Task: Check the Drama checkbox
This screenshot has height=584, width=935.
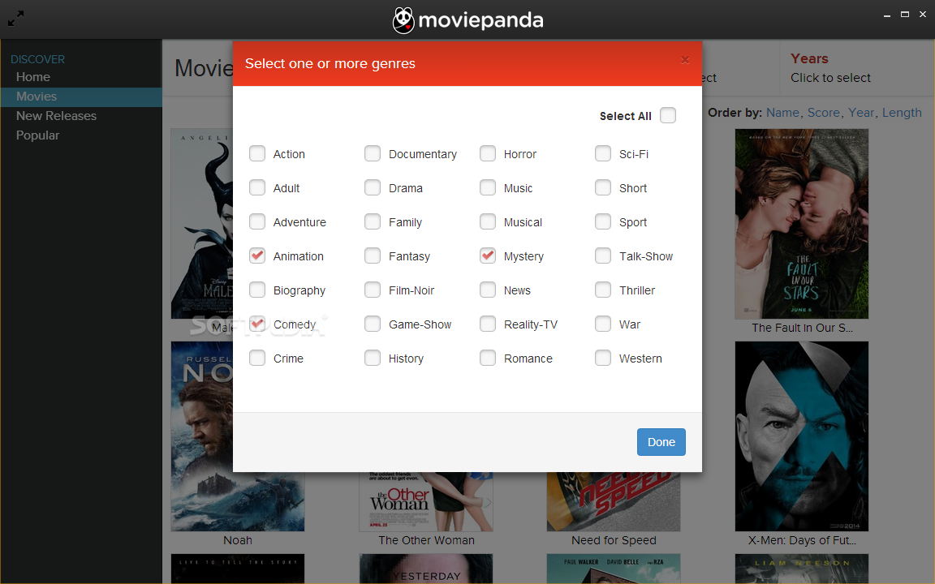Action: coord(372,187)
